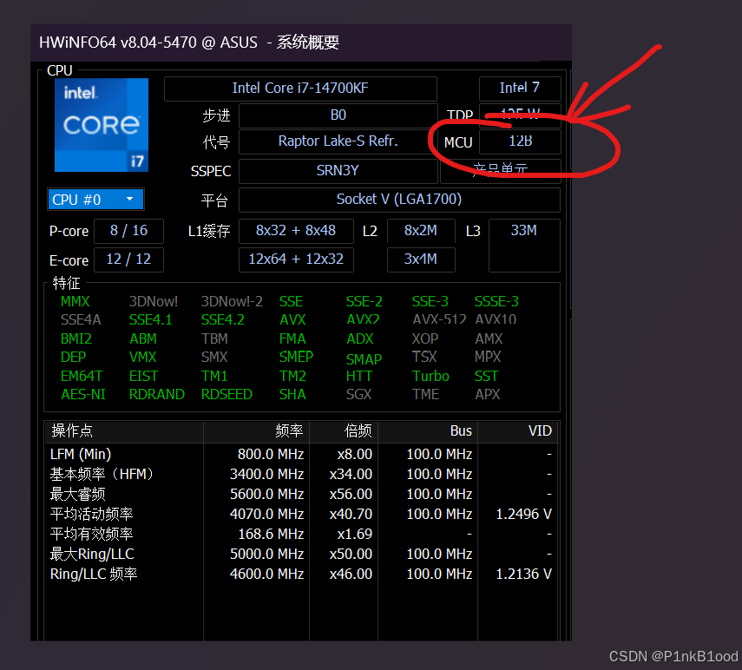Select the 基本频率 (HFM) row
Viewport: 742px width, 670px height.
coord(301,474)
